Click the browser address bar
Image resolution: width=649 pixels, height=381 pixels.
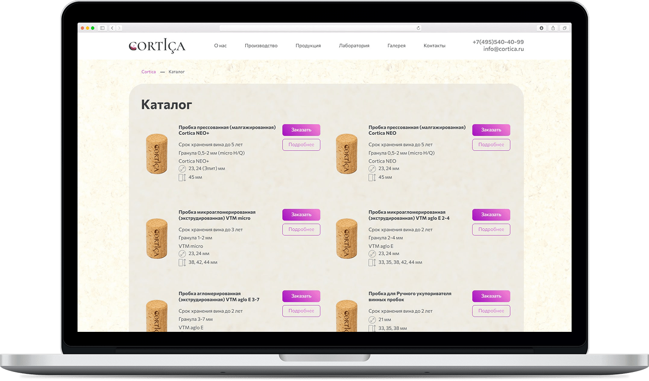320,28
